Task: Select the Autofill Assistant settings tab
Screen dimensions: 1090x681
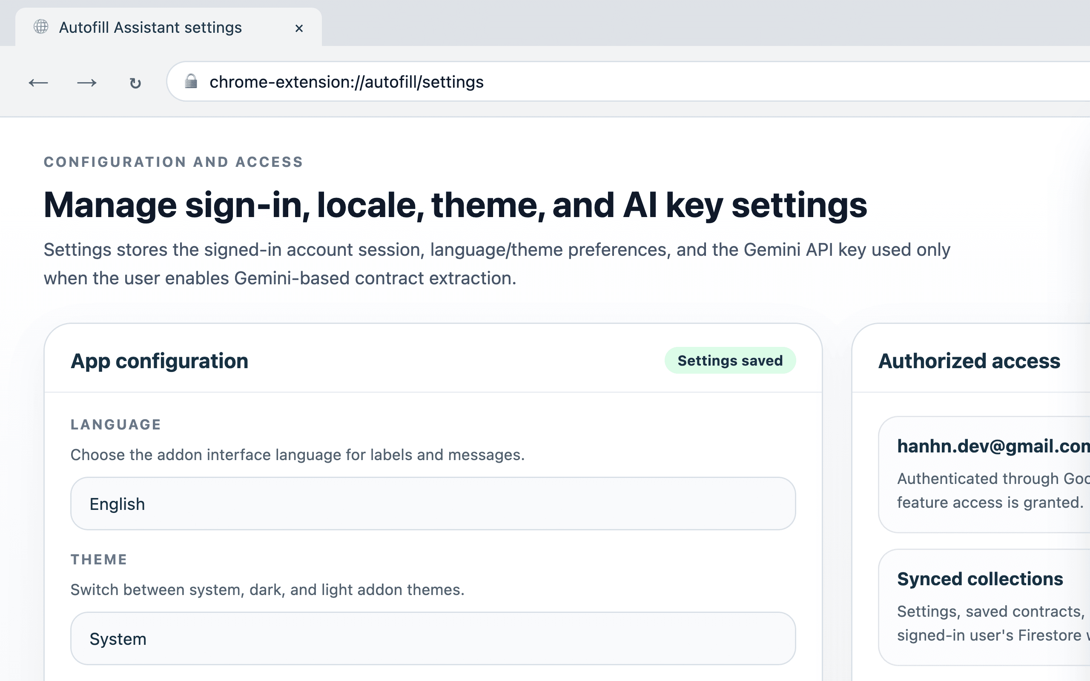Action: click(169, 27)
